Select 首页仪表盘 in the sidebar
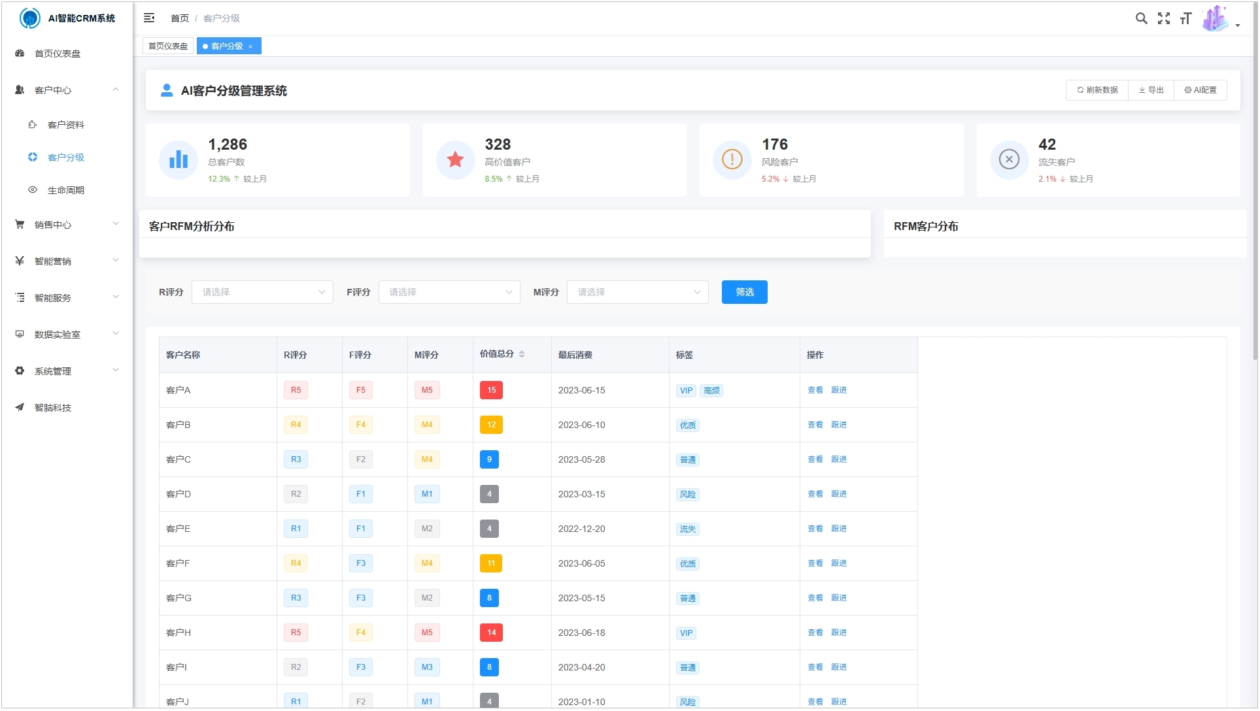This screenshot has width=1260, height=711. (x=58, y=53)
